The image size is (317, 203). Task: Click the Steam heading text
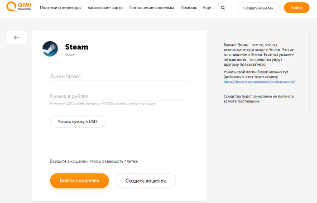click(77, 47)
